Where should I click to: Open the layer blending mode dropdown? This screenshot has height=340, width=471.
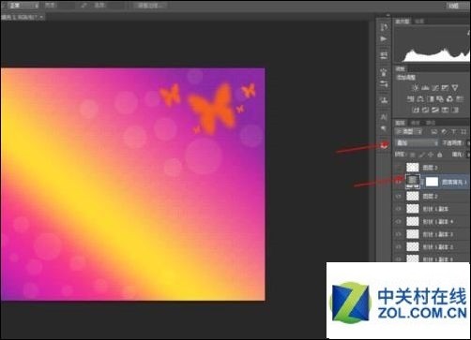click(417, 143)
